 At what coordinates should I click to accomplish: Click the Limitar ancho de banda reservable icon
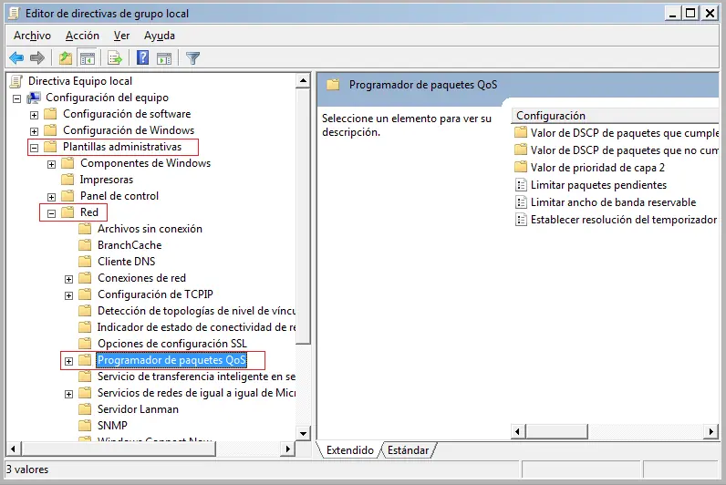[521, 202]
